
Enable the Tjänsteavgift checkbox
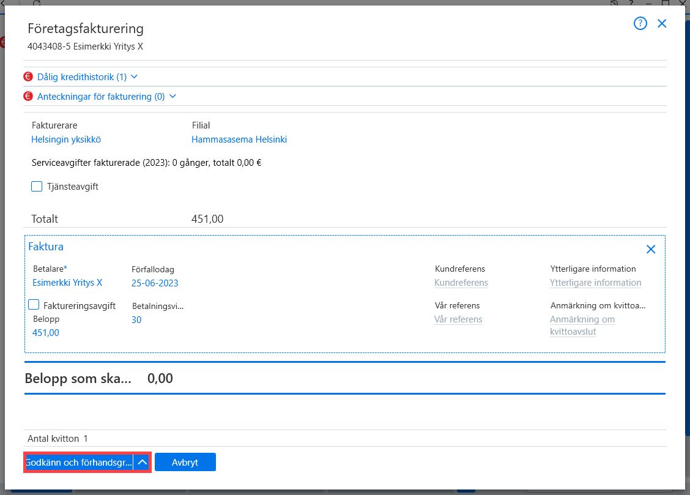coord(37,186)
